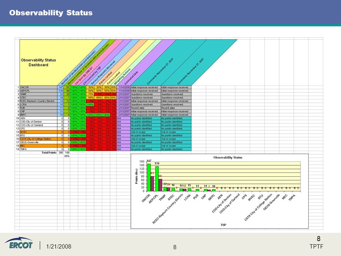Click the 'BEPC' cell in the table
Screen dimensions: 341x256
click(x=38, y=115)
